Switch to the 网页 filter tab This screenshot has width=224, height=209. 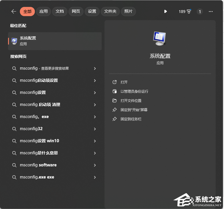(x=76, y=12)
